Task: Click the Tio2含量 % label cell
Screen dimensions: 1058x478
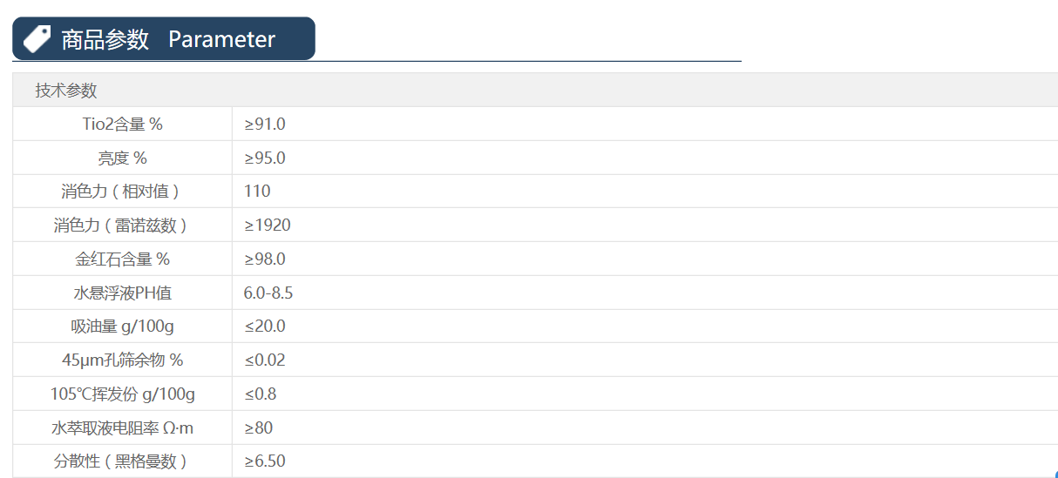Action: point(122,125)
